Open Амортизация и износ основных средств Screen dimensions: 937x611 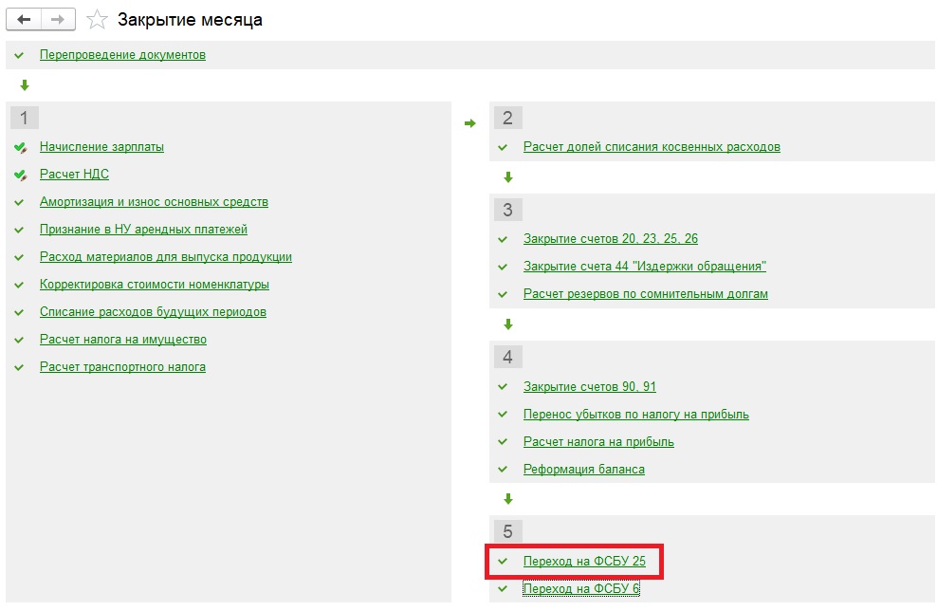point(154,202)
